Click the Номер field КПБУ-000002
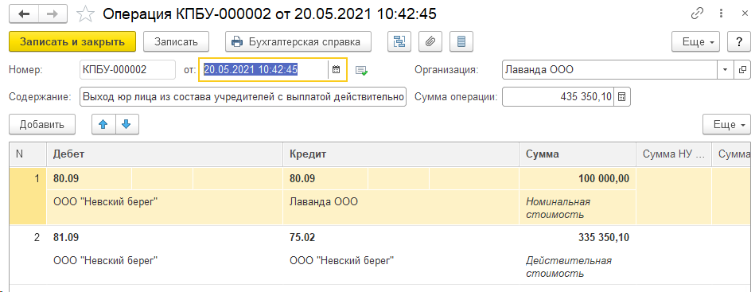755x292 pixels. click(127, 70)
